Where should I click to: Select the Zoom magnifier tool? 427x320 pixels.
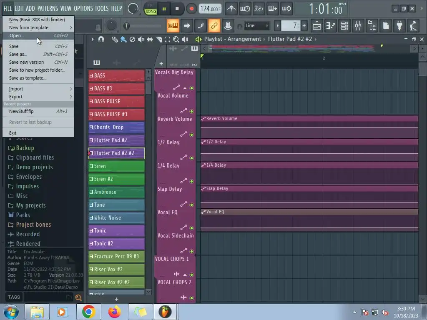tap(176, 40)
